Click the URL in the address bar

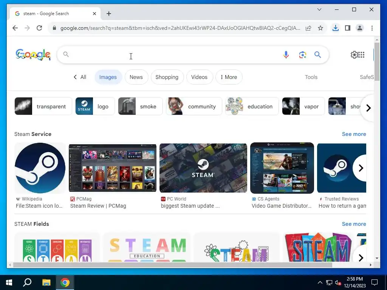click(x=180, y=28)
